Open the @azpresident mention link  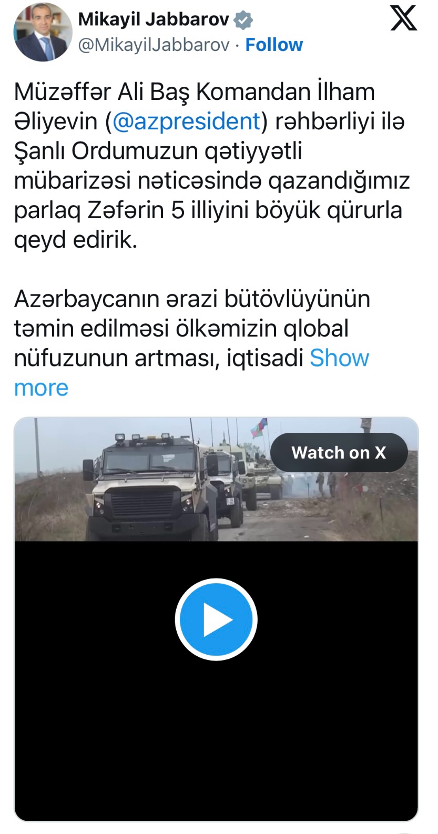click(x=187, y=121)
